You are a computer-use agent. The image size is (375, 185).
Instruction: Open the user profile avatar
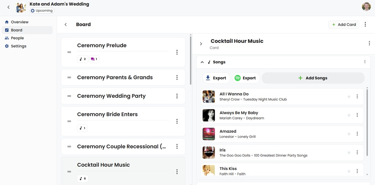366,7
